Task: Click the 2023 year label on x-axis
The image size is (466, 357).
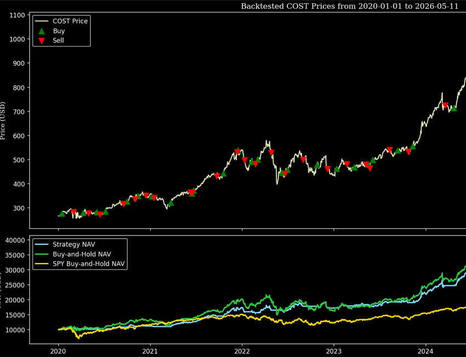Action: pos(334,352)
